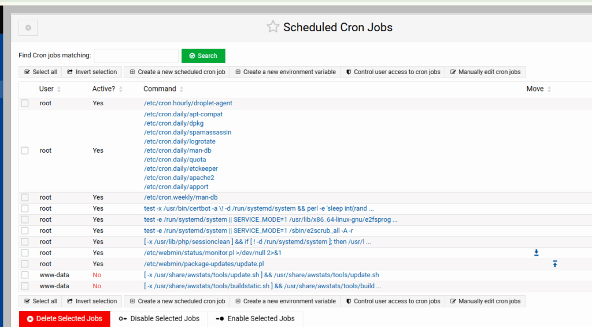Check the box for droplet-agent hourly job
Screen dimensions: 592x327
pyautogui.click(x=25, y=104)
